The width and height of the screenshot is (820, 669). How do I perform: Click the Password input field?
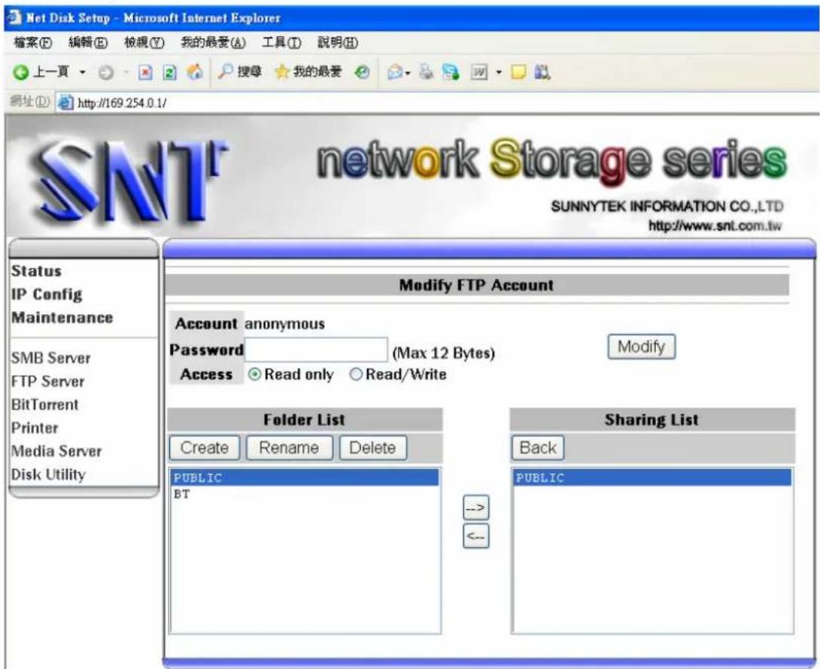(x=316, y=350)
